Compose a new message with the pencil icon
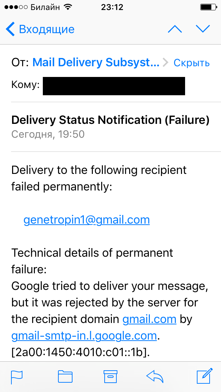Screen dimensions: 221x392 204,376
